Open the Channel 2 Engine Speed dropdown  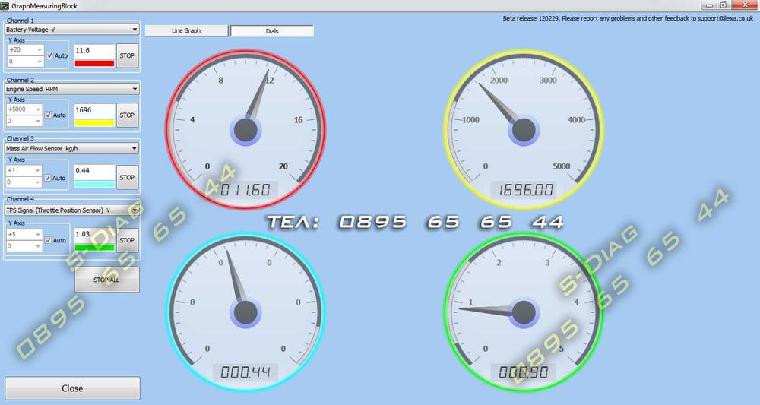(71, 89)
